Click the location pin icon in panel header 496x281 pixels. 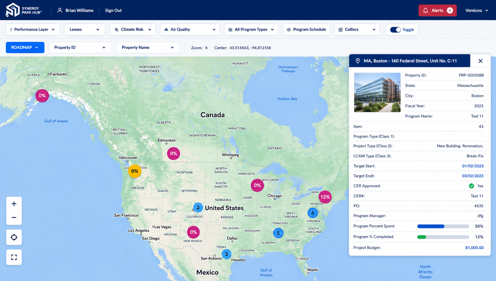358,61
